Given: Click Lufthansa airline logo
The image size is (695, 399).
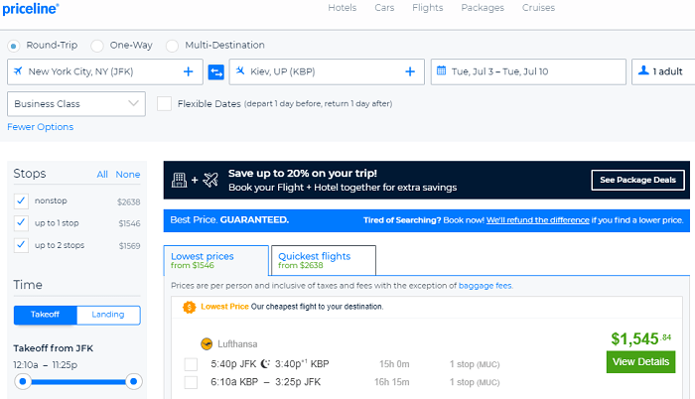Looking at the screenshot, I should 207,343.
